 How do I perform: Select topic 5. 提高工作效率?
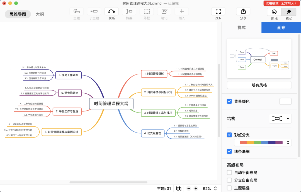tap(68, 75)
